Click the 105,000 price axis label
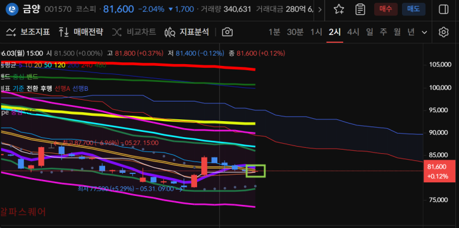This screenshot has width=459, height=228. click(x=439, y=65)
